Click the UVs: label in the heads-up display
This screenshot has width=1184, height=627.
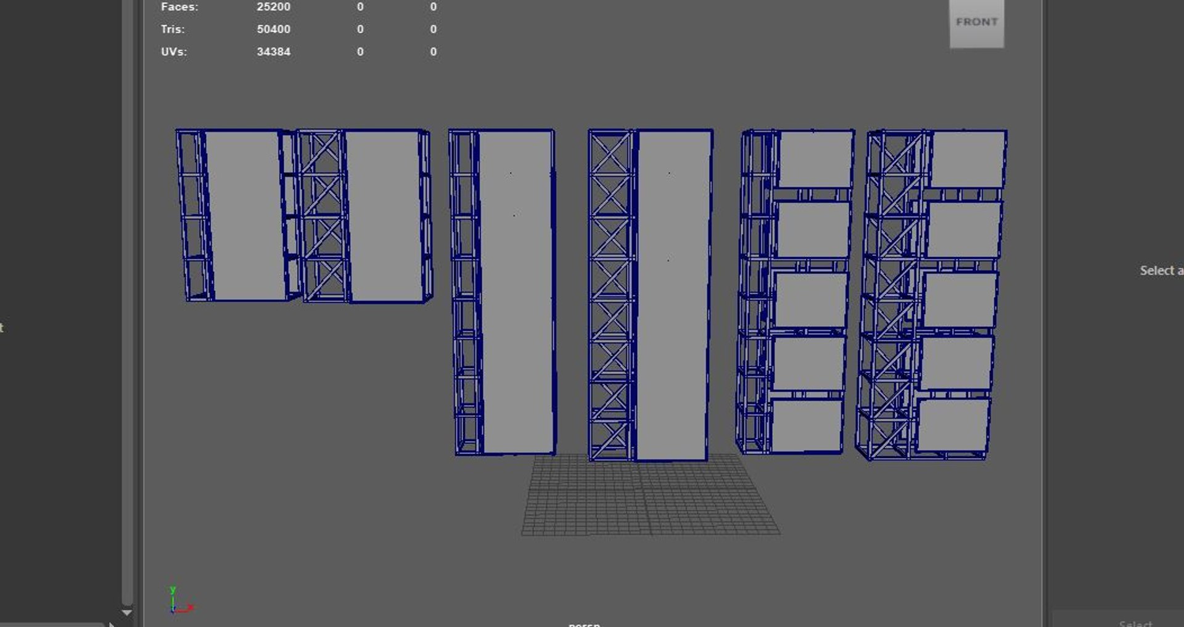[174, 52]
